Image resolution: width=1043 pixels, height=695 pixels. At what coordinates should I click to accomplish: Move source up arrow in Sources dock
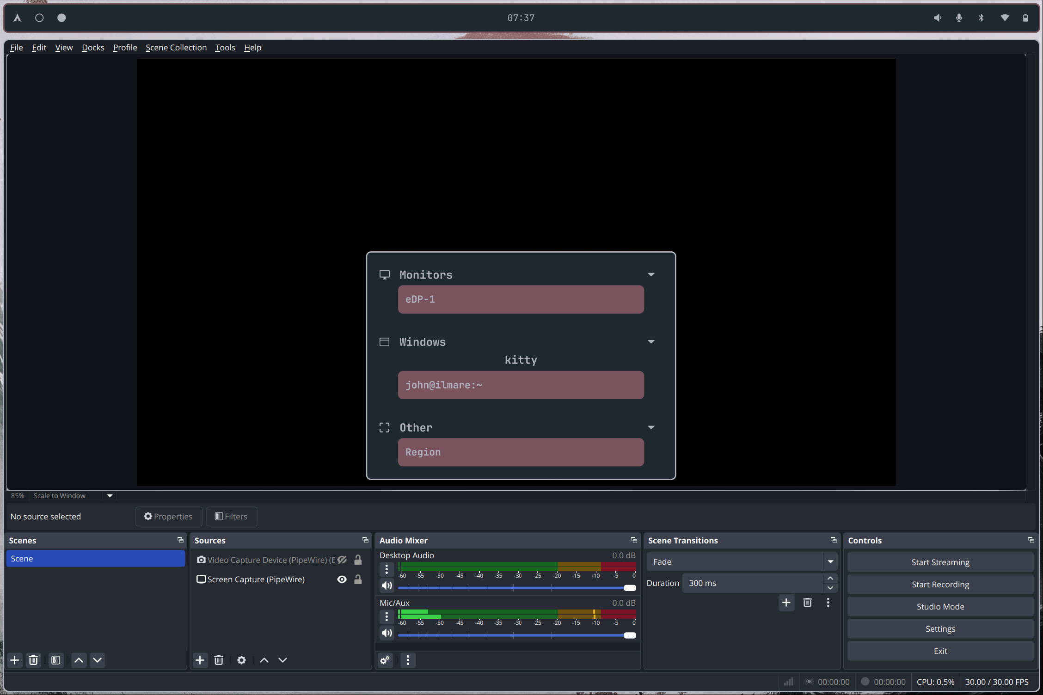tap(264, 660)
